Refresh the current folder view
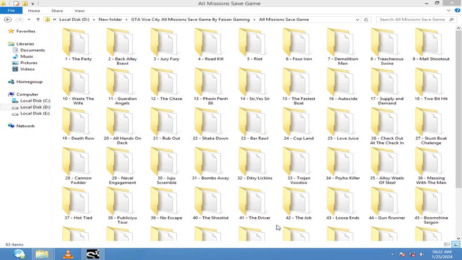462x260 pixels. [x=366, y=20]
